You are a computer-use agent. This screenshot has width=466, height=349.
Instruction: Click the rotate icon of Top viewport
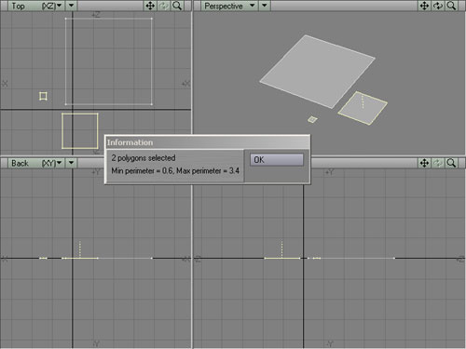click(x=164, y=6)
